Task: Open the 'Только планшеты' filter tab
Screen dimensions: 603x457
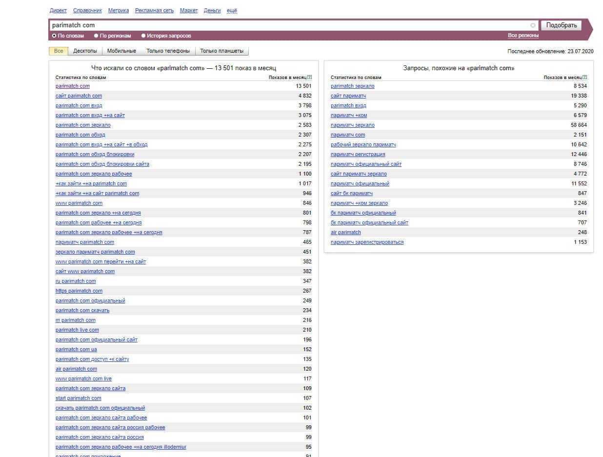Action: click(222, 51)
